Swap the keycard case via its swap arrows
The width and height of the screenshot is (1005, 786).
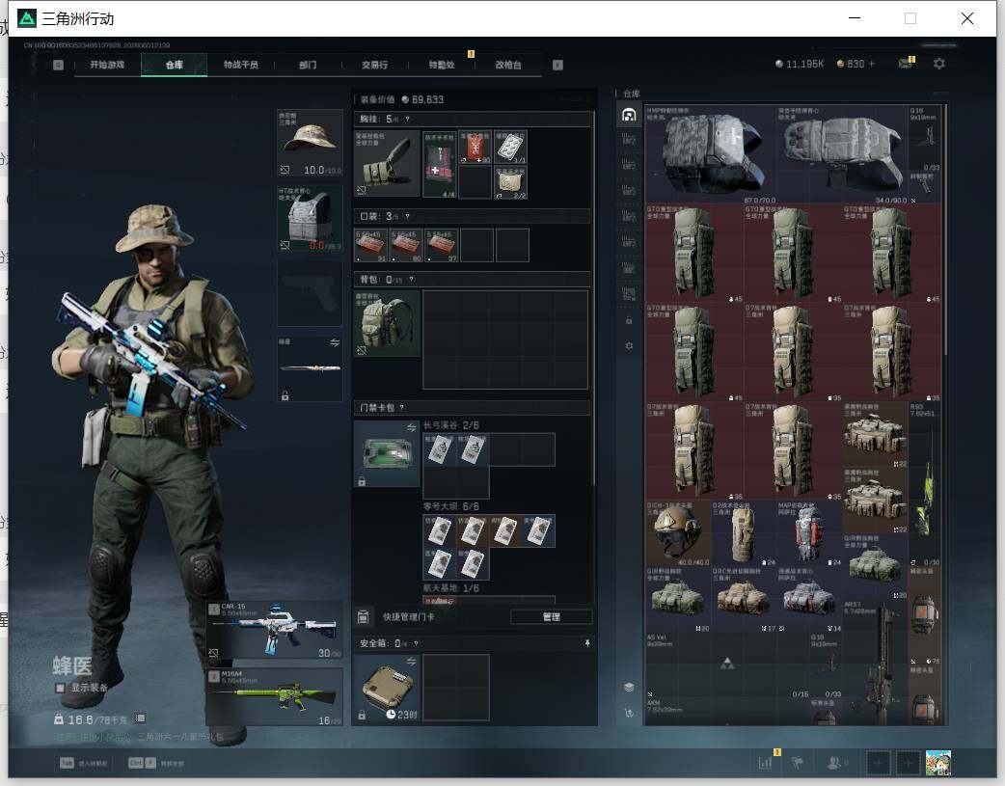pos(412,427)
